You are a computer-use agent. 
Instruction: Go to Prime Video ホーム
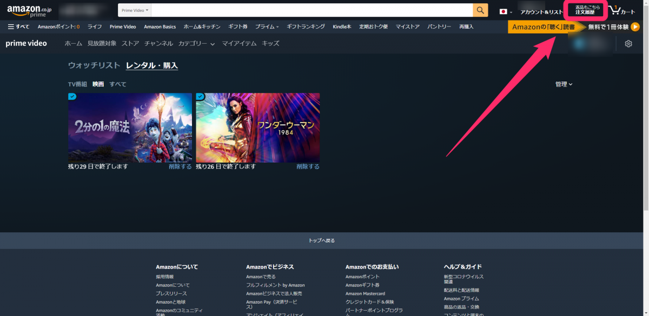(x=73, y=44)
